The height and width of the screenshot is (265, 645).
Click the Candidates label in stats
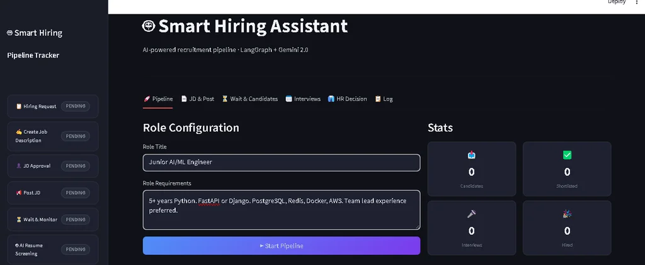471,187
